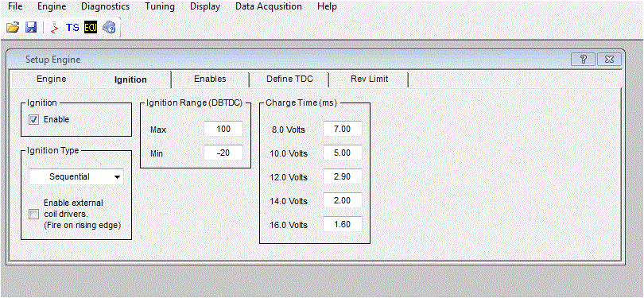644x298 pixels.
Task: Open the Engine menu
Action: click(52, 6)
